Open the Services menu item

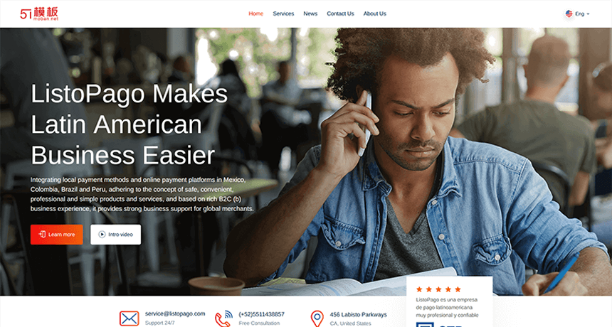coord(283,14)
